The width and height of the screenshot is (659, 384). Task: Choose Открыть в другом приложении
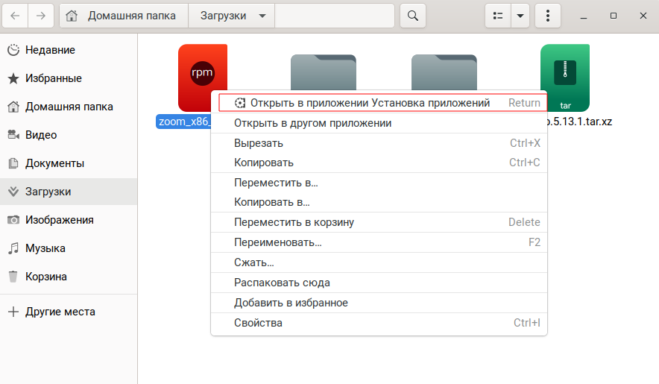[x=312, y=123]
